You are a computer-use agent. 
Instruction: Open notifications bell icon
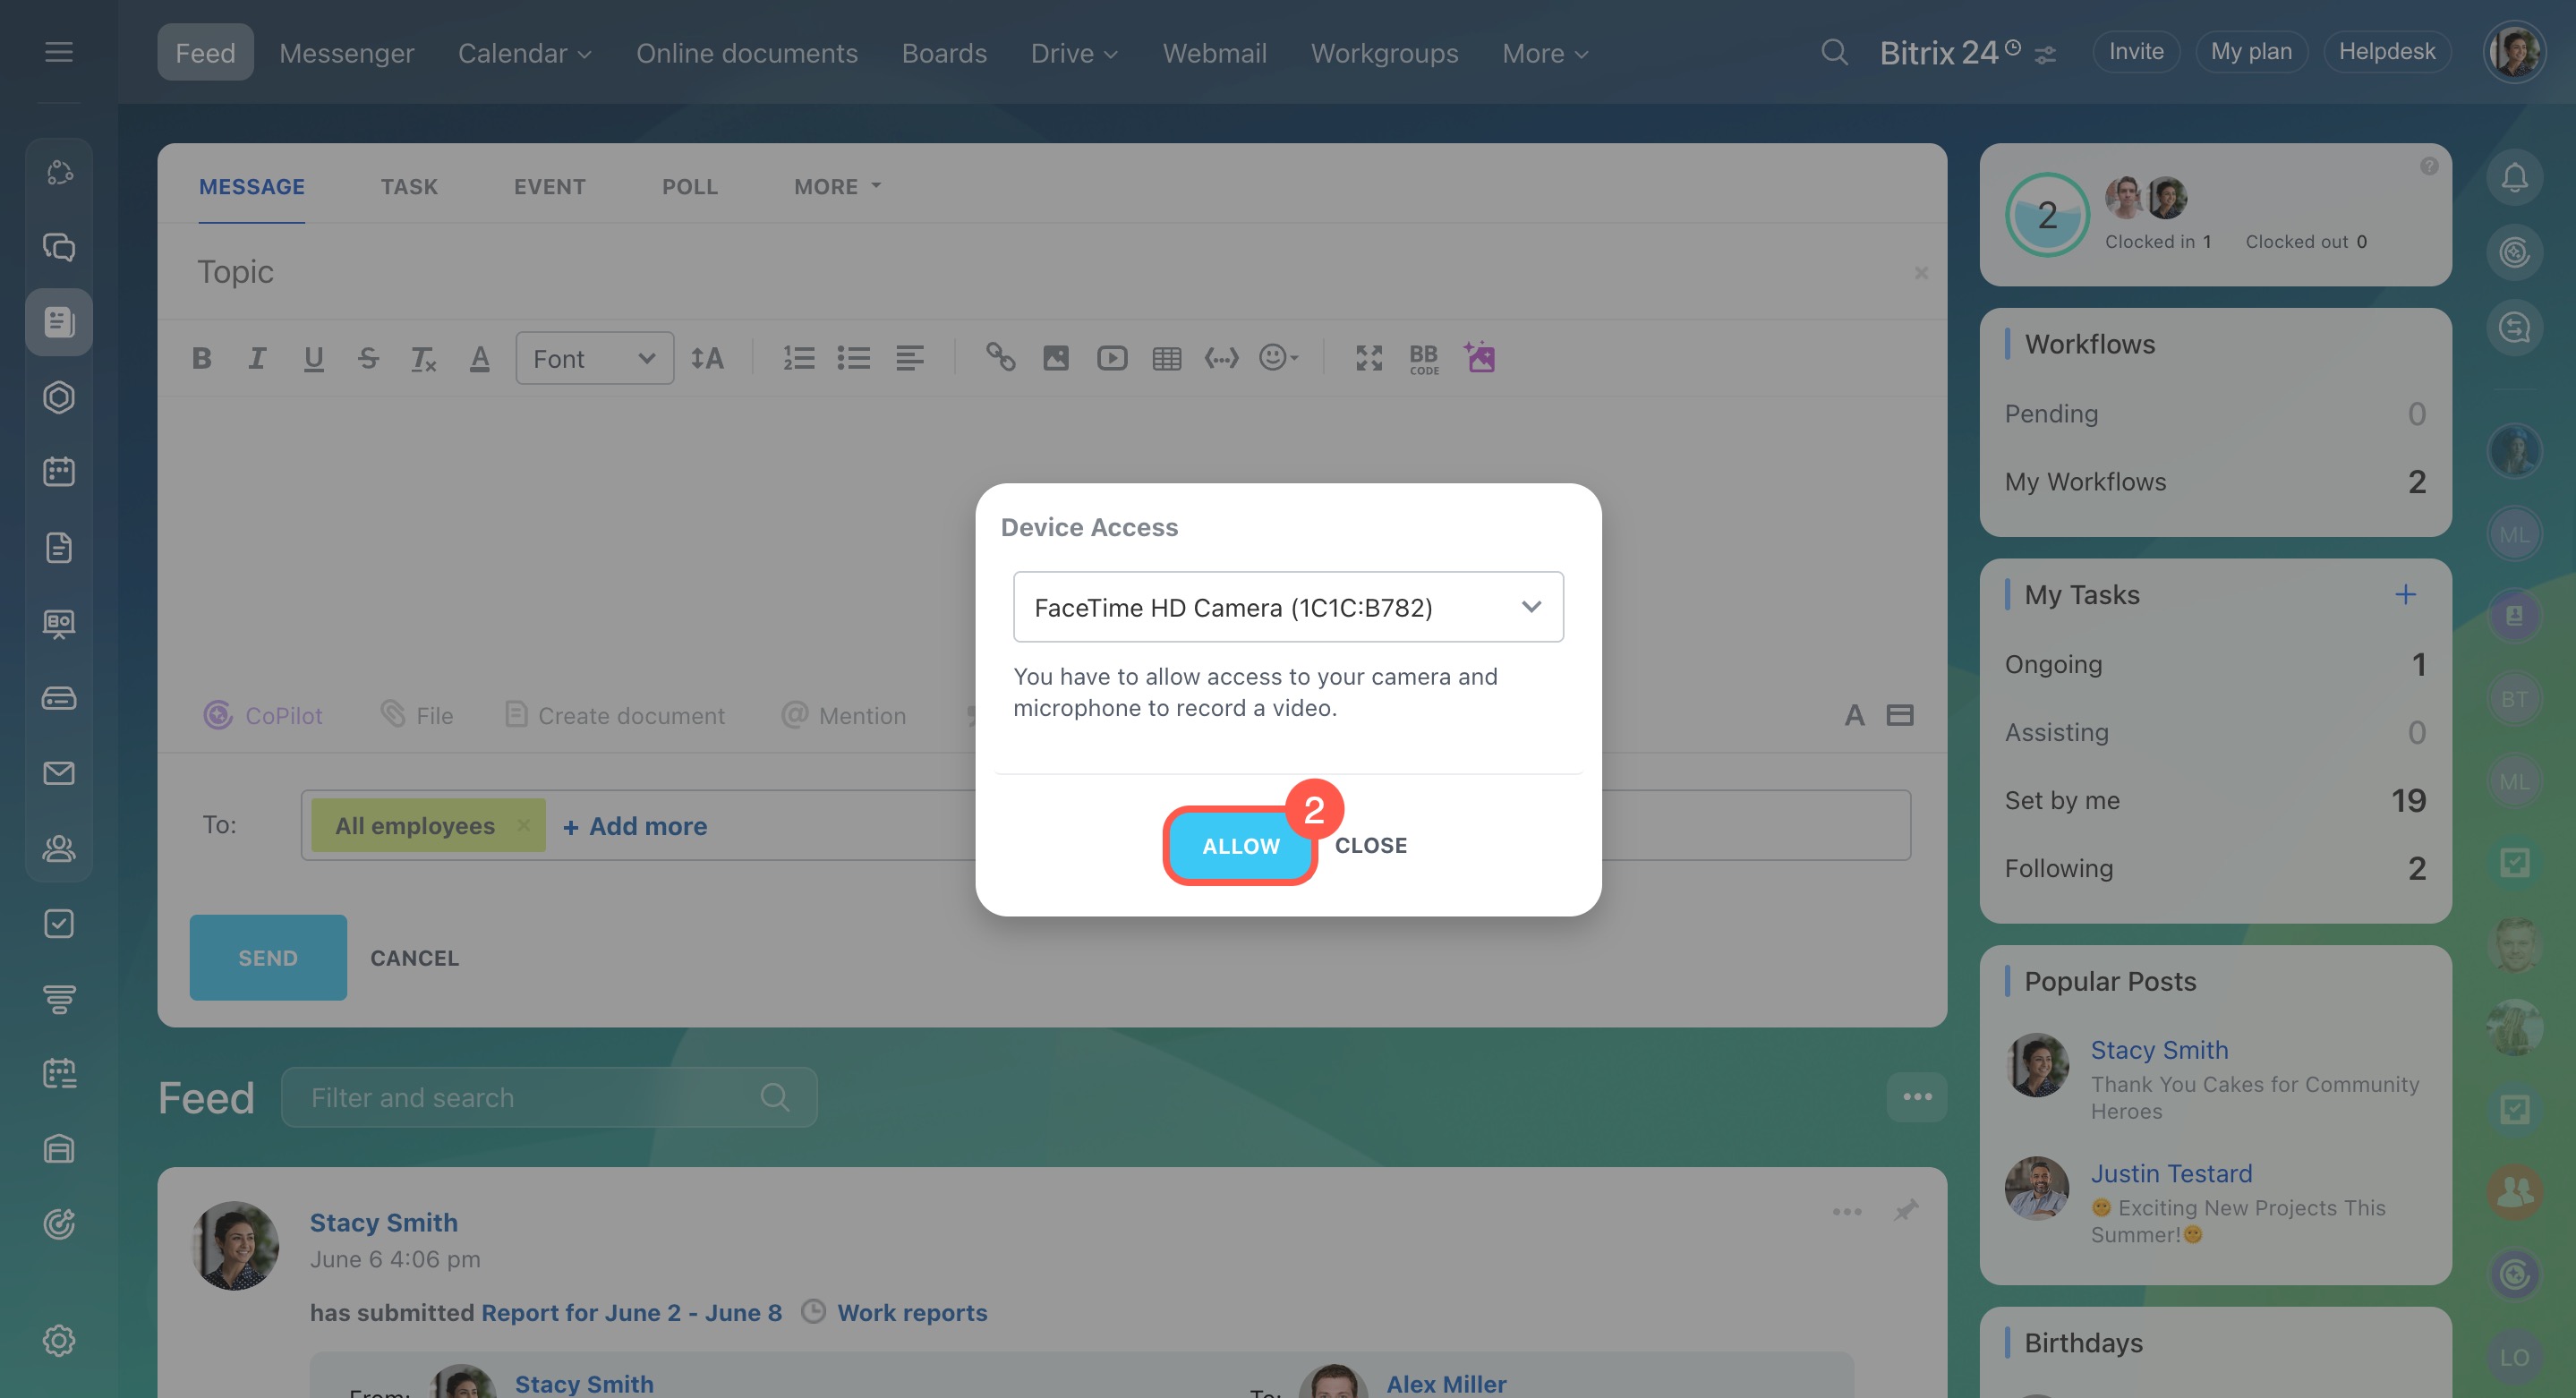(2514, 177)
